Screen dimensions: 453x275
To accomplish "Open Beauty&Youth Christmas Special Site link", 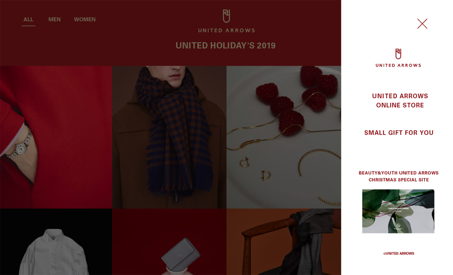I will pyautogui.click(x=398, y=176).
